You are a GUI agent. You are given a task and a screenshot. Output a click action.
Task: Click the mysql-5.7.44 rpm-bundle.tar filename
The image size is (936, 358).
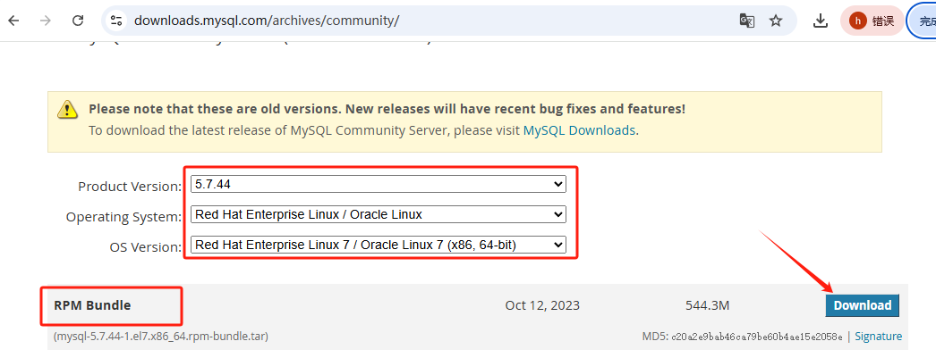[161, 337]
